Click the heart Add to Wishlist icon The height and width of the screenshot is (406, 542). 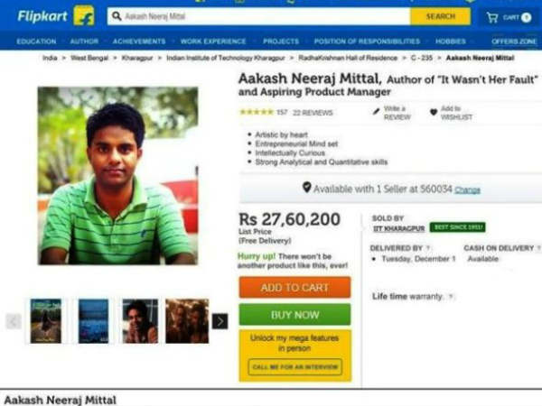[434, 112]
